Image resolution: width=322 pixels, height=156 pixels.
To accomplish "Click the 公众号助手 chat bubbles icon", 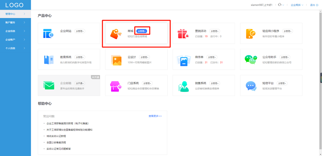I will 251,60.
